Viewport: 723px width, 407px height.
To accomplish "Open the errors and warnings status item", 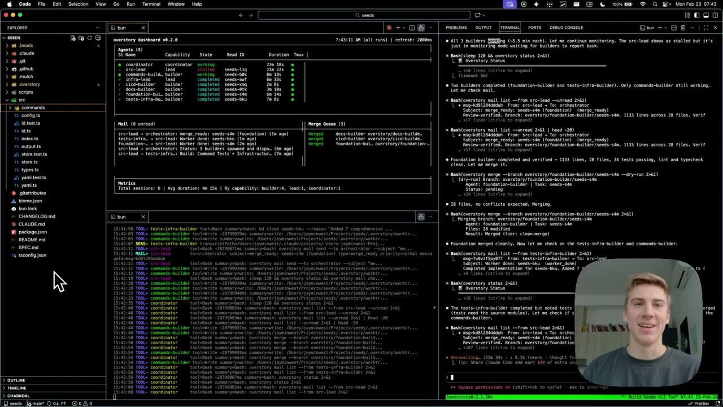I will (82, 404).
